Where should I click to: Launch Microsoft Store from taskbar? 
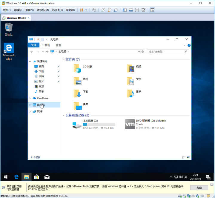(x=36, y=177)
